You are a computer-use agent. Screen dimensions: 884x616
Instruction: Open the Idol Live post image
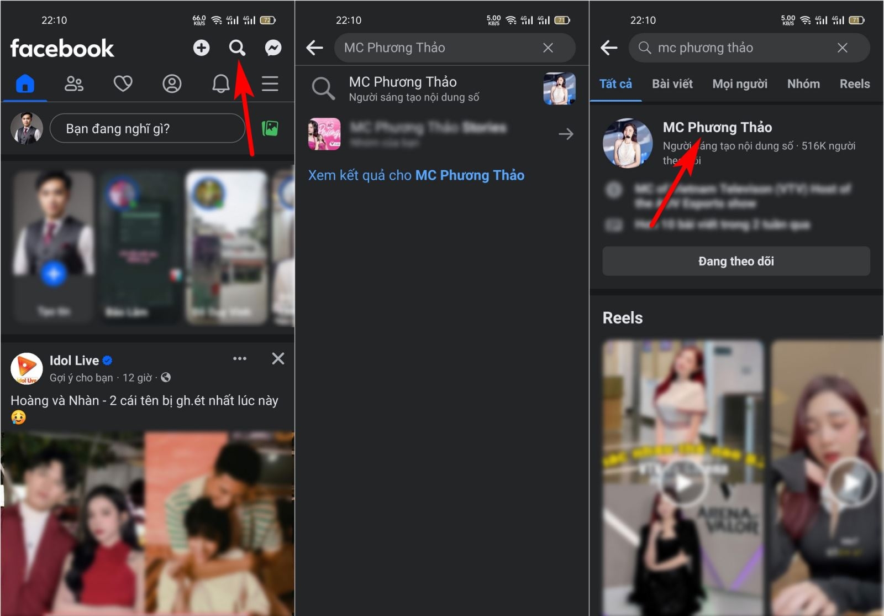click(148, 524)
